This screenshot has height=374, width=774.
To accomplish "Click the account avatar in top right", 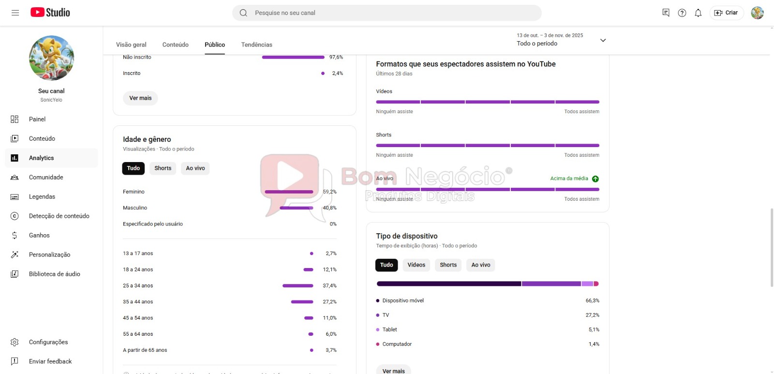I will point(757,13).
